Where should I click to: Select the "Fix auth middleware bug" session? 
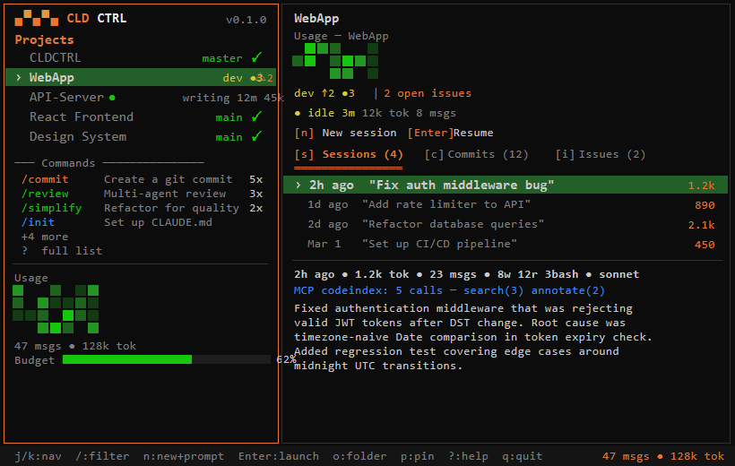[x=506, y=185]
